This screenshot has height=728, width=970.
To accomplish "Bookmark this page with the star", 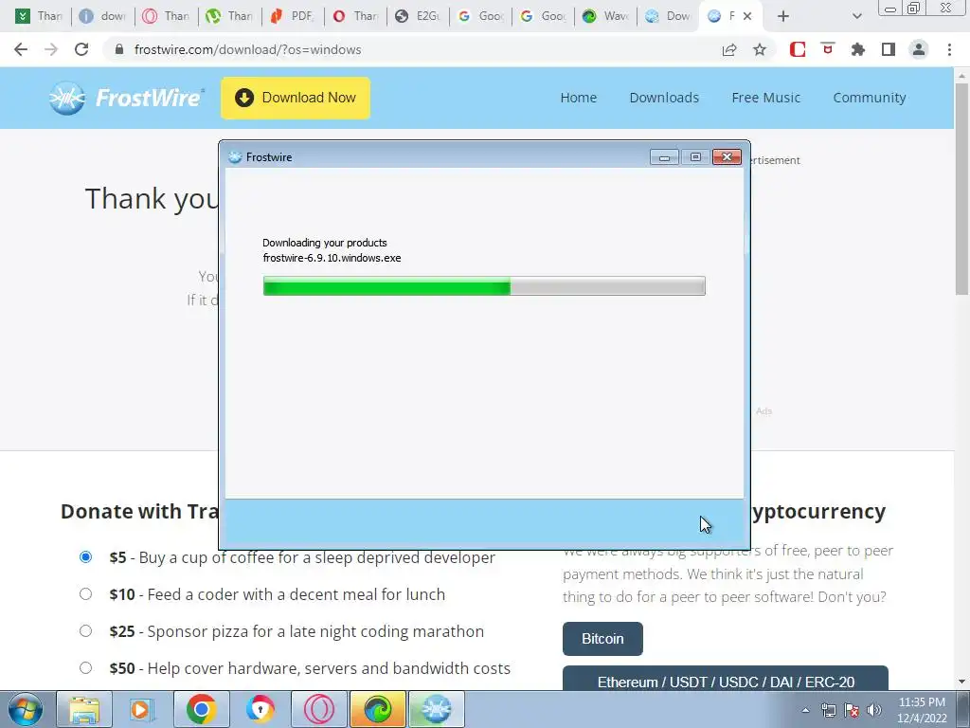I will tap(760, 49).
